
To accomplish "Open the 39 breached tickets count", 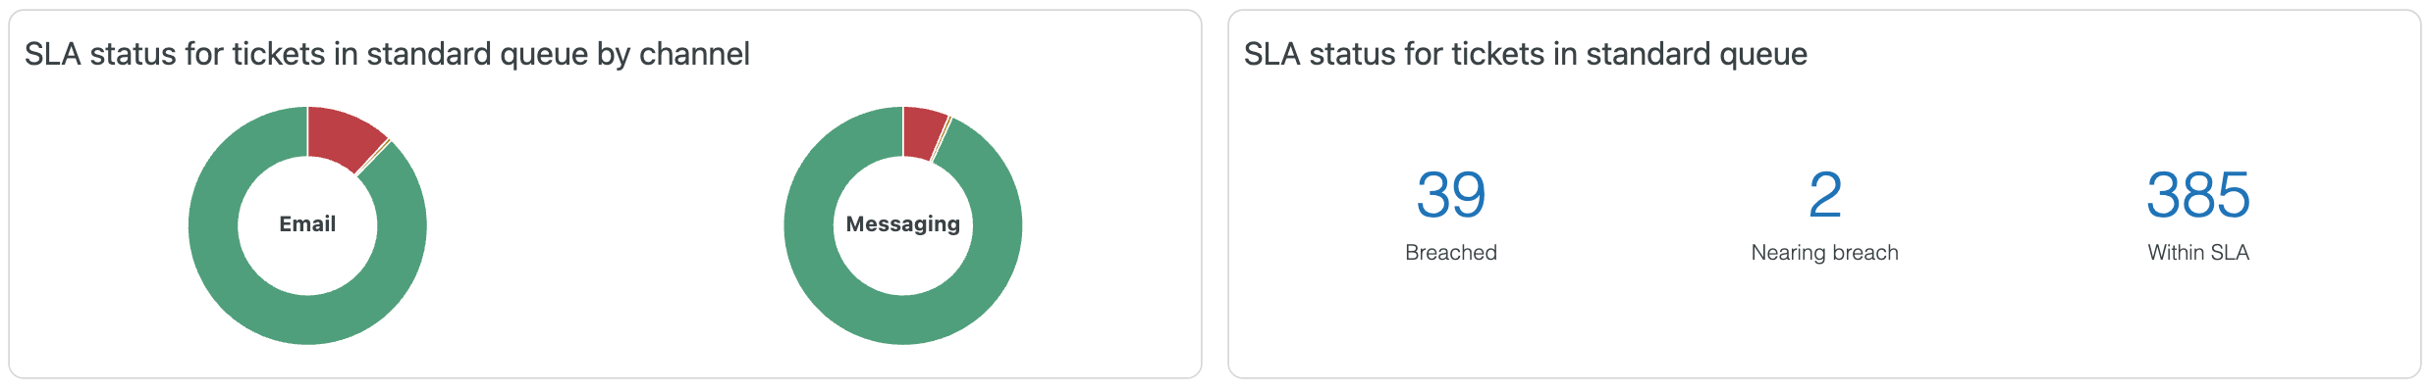I will tap(1450, 195).
